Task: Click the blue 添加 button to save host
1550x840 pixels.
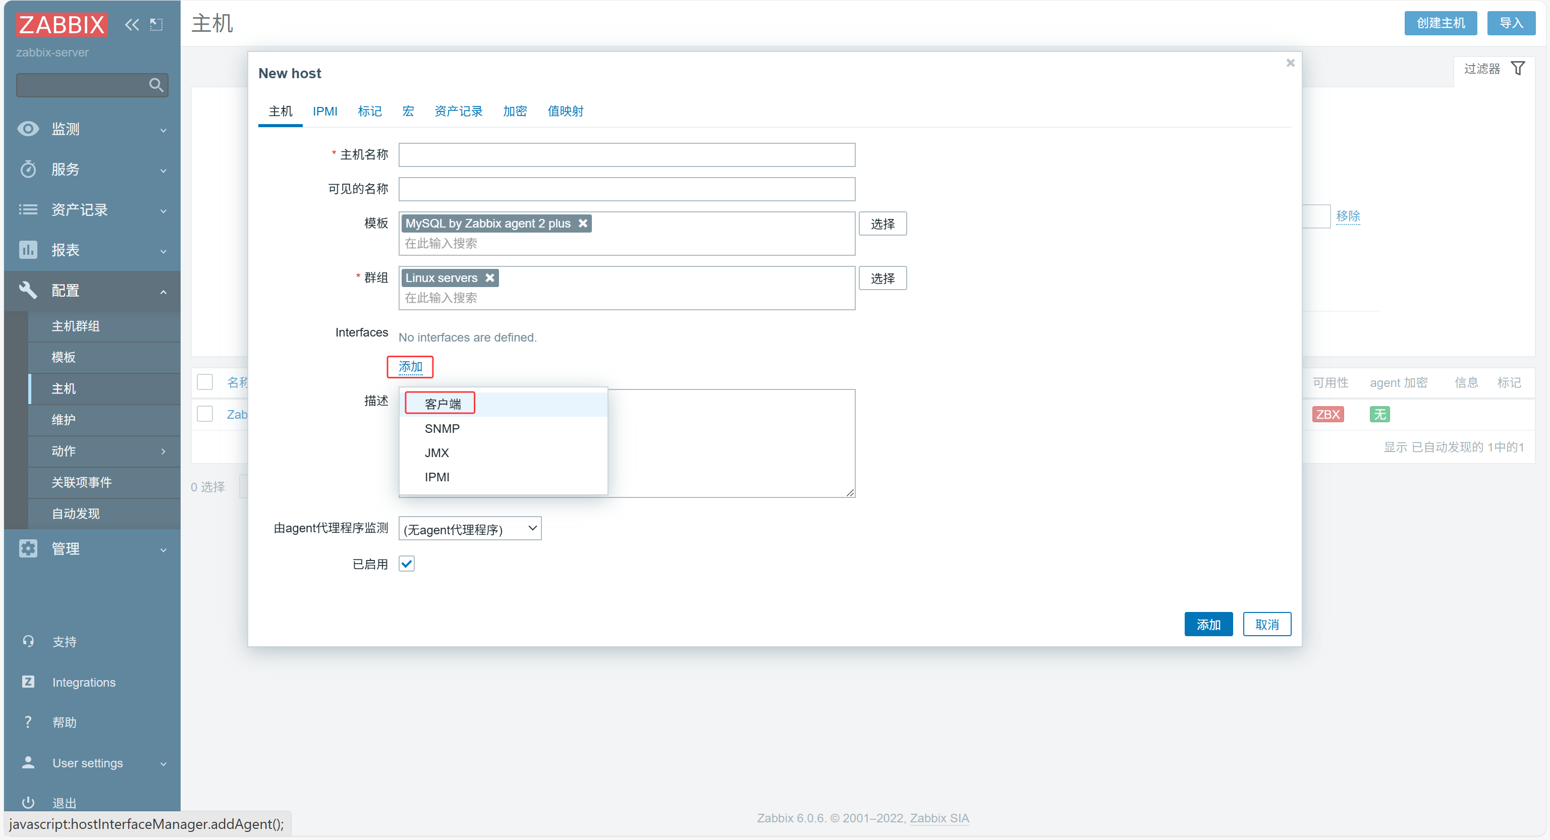Action: (x=1208, y=624)
